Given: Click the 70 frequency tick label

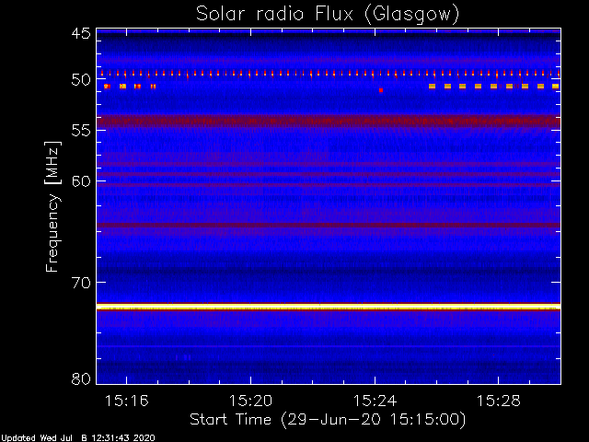Looking at the screenshot, I should point(81,283).
